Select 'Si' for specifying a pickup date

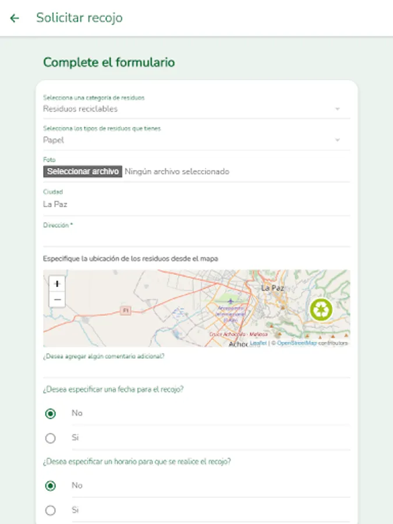[51, 438]
